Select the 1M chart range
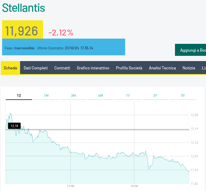 [46, 95]
